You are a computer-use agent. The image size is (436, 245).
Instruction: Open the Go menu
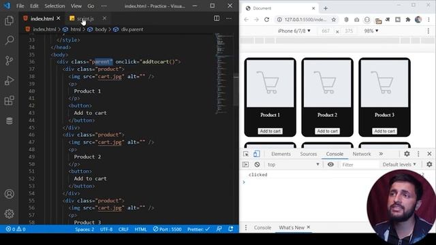coord(91,6)
